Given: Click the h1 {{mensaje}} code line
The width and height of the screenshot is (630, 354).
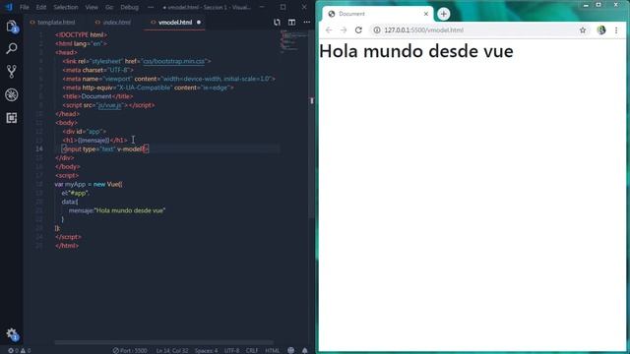Looking at the screenshot, I should coord(94,140).
